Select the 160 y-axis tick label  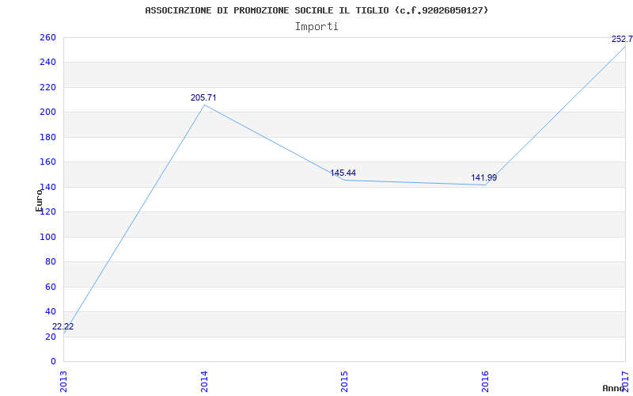(x=47, y=162)
